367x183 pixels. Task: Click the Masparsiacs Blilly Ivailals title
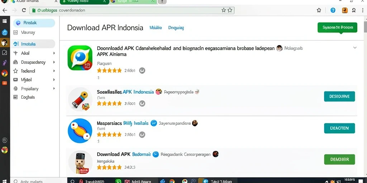[123, 123]
